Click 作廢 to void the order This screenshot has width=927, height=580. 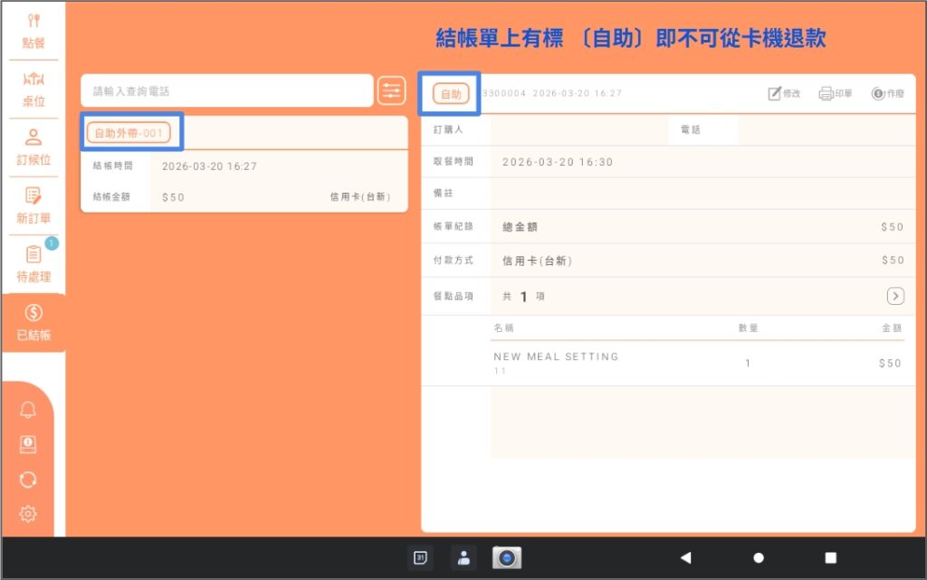coord(887,93)
